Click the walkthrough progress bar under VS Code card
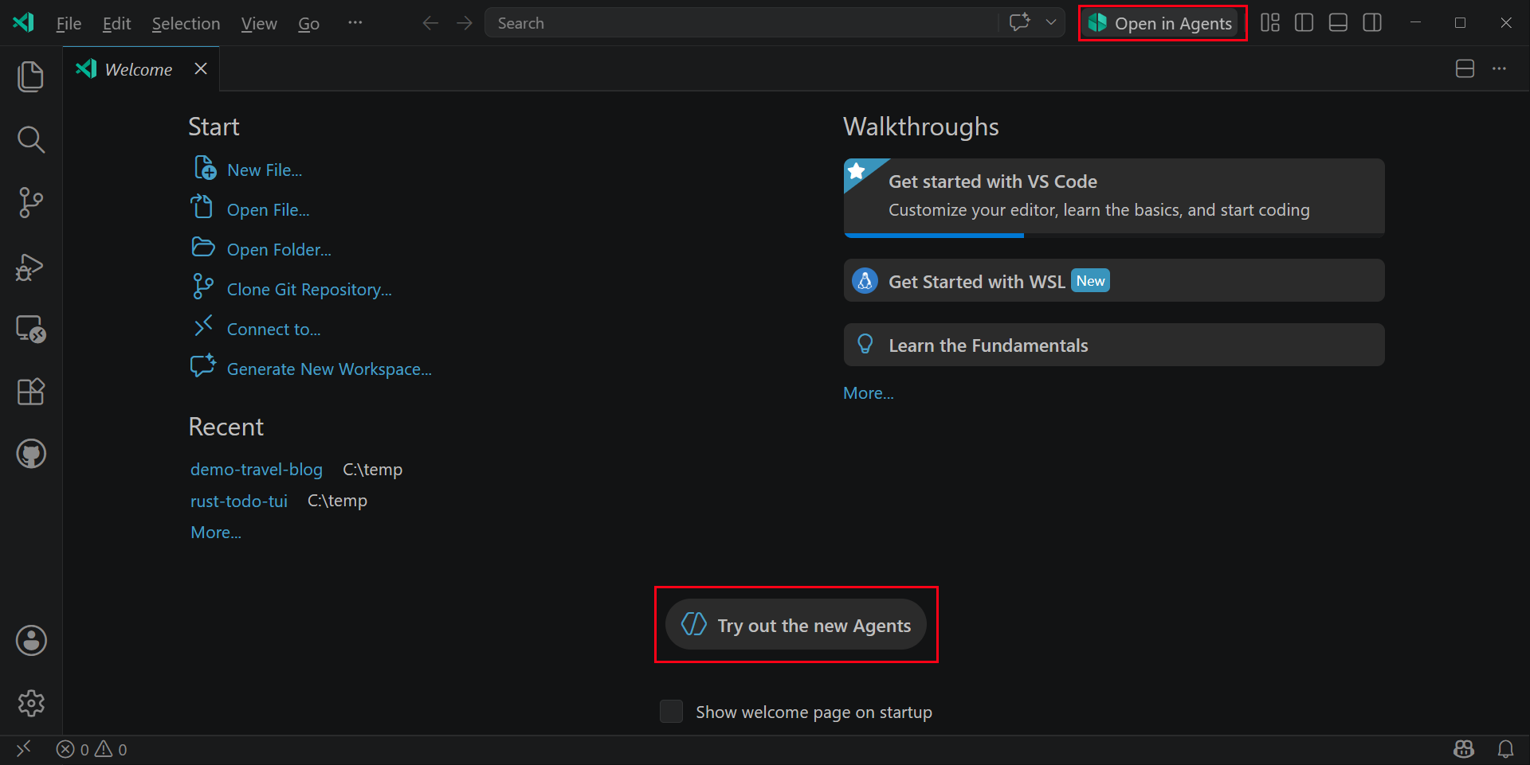The image size is (1530, 765). coord(1114,235)
